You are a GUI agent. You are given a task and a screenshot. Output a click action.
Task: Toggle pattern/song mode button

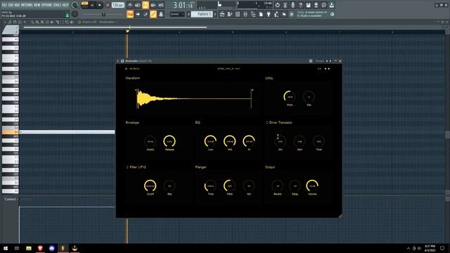point(85,5)
